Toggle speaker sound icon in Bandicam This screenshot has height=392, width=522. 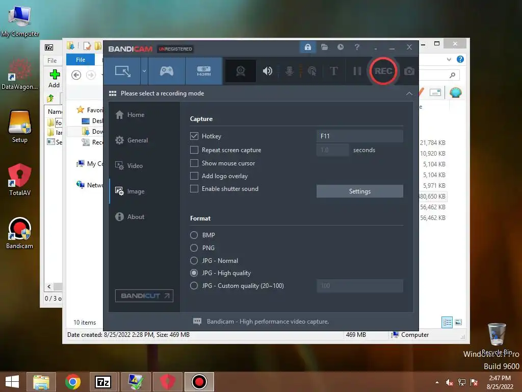[x=267, y=71]
